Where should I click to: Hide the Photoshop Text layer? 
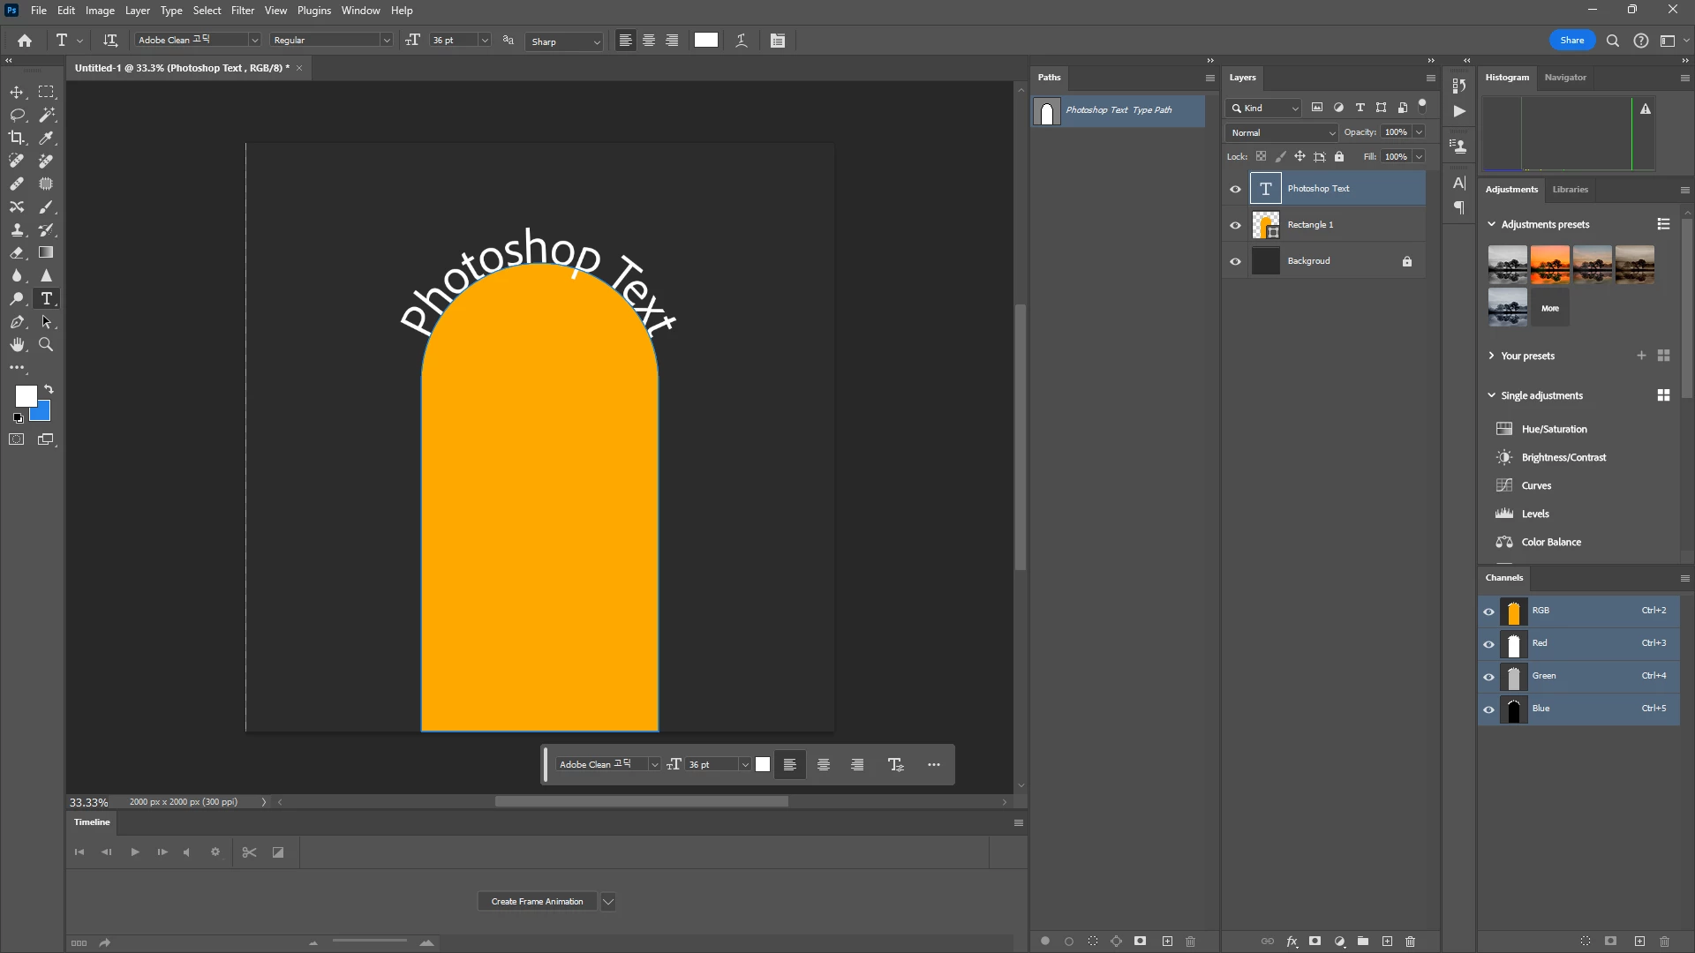click(x=1235, y=189)
